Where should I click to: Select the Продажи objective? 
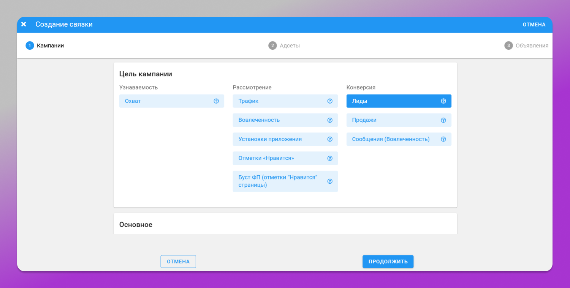(x=399, y=120)
